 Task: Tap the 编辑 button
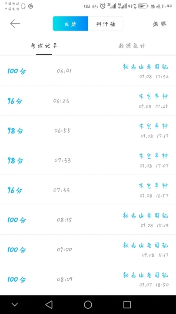click(x=159, y=24)
